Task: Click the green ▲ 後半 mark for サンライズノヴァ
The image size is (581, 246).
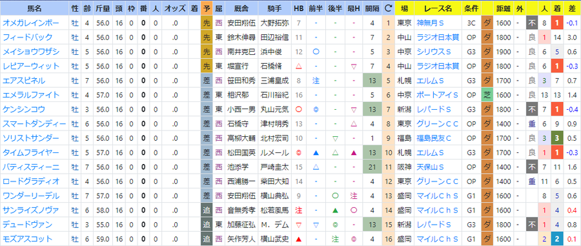Action: [335, 210]
